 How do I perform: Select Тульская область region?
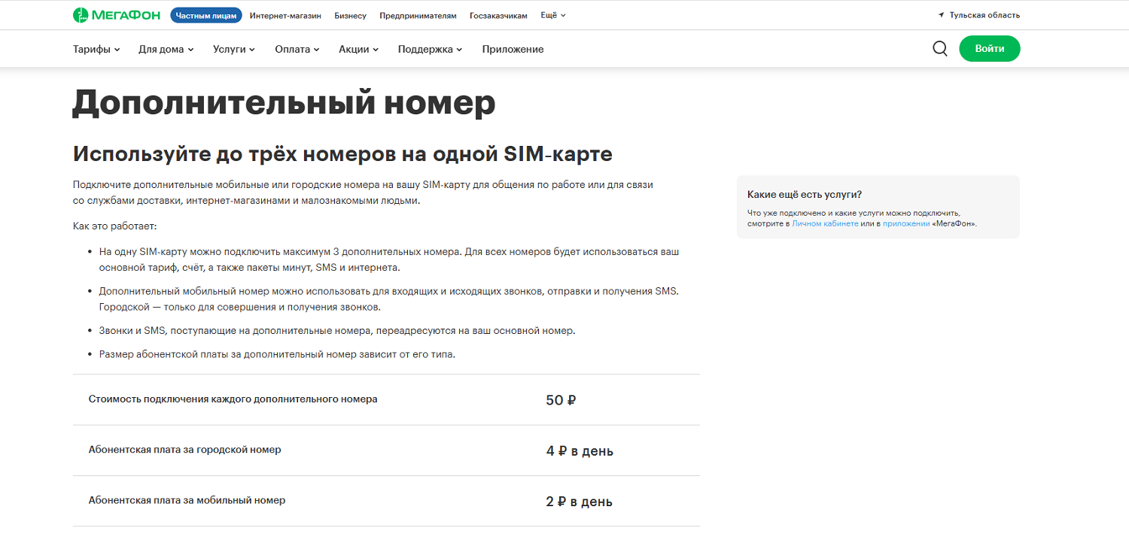pos(984,15)
